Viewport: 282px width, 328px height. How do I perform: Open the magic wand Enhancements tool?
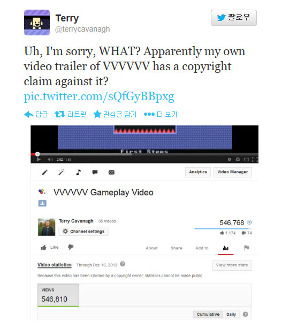(x=62, y=173)
